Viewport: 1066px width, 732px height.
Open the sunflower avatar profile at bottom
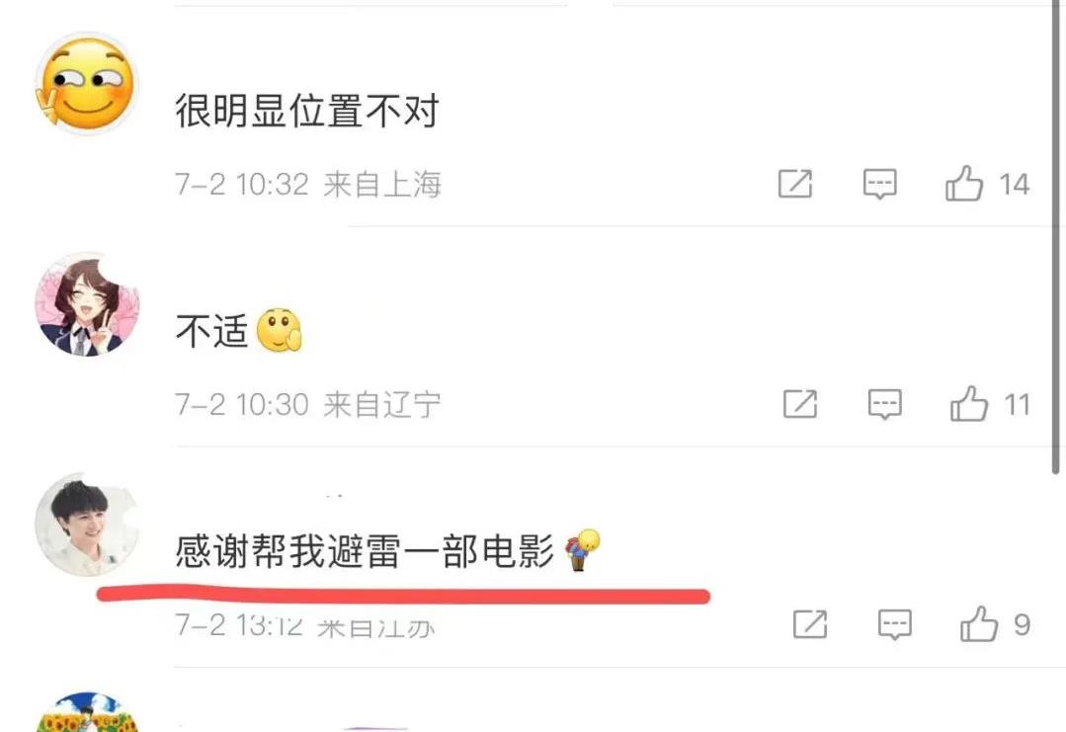pos(86,712)
